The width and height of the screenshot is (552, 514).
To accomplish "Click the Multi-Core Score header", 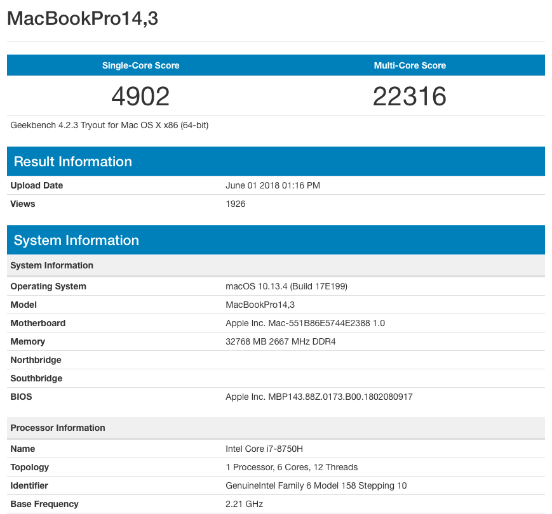I will pos(410,65).
